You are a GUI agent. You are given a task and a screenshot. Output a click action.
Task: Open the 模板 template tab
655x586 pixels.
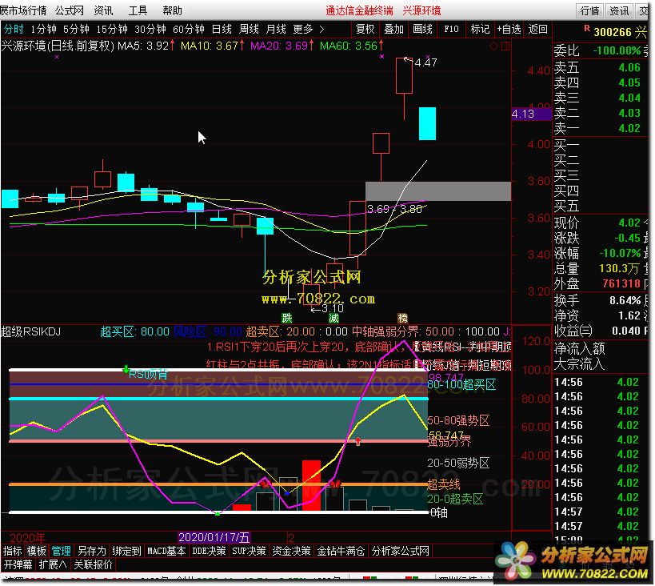pyautogui.click(x=36, y=551)
